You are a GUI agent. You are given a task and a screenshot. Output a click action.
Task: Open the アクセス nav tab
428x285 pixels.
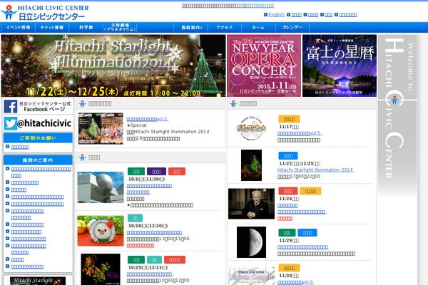point(225,28)
